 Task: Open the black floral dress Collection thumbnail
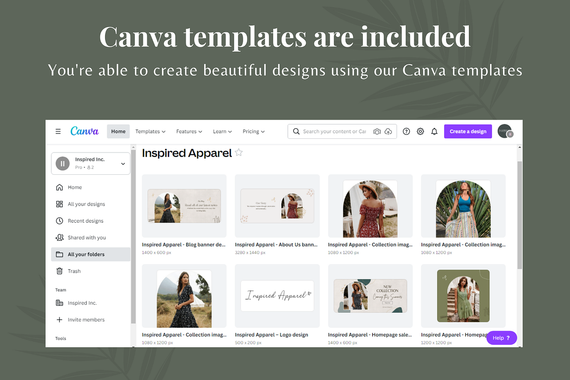184,296
